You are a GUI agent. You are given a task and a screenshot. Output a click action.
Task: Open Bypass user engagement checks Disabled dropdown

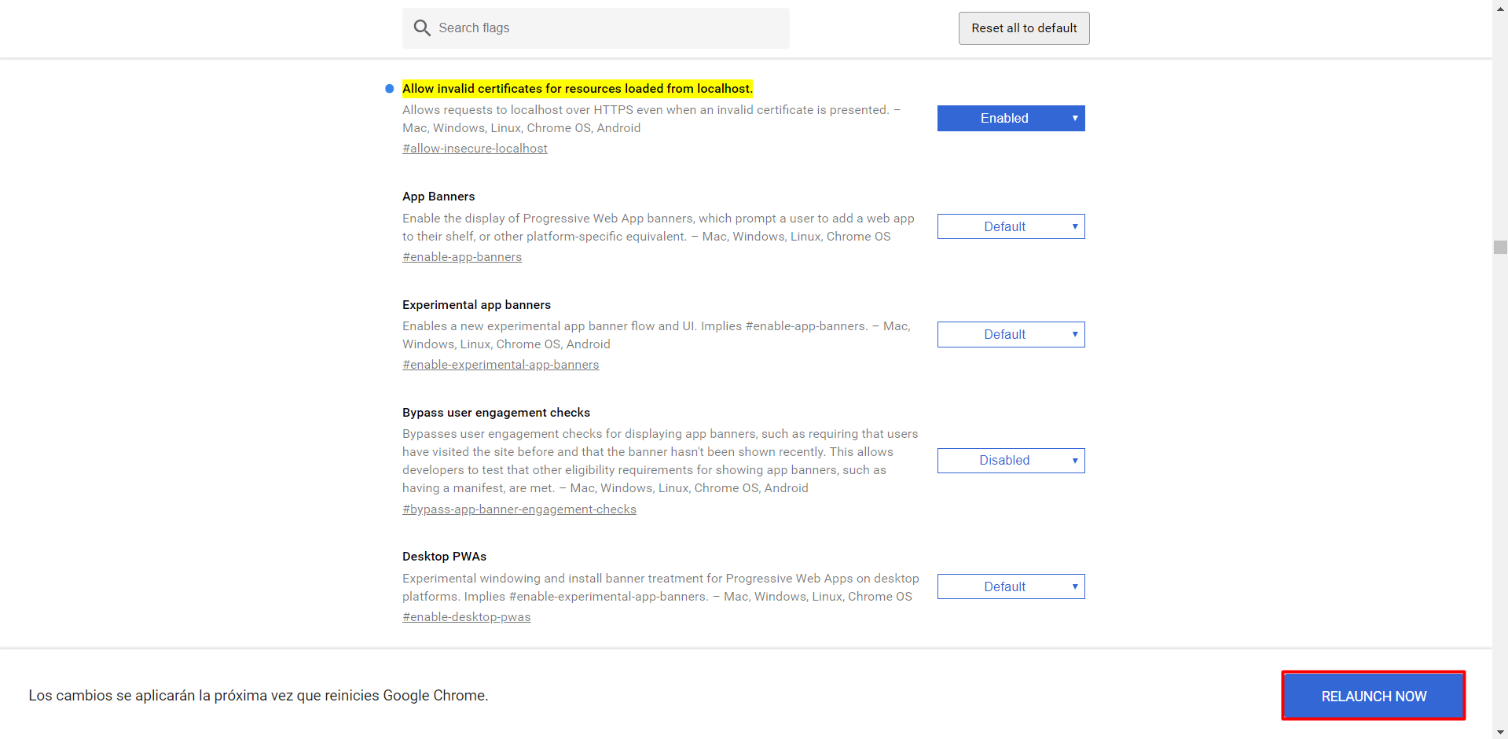click(1011, 461)
